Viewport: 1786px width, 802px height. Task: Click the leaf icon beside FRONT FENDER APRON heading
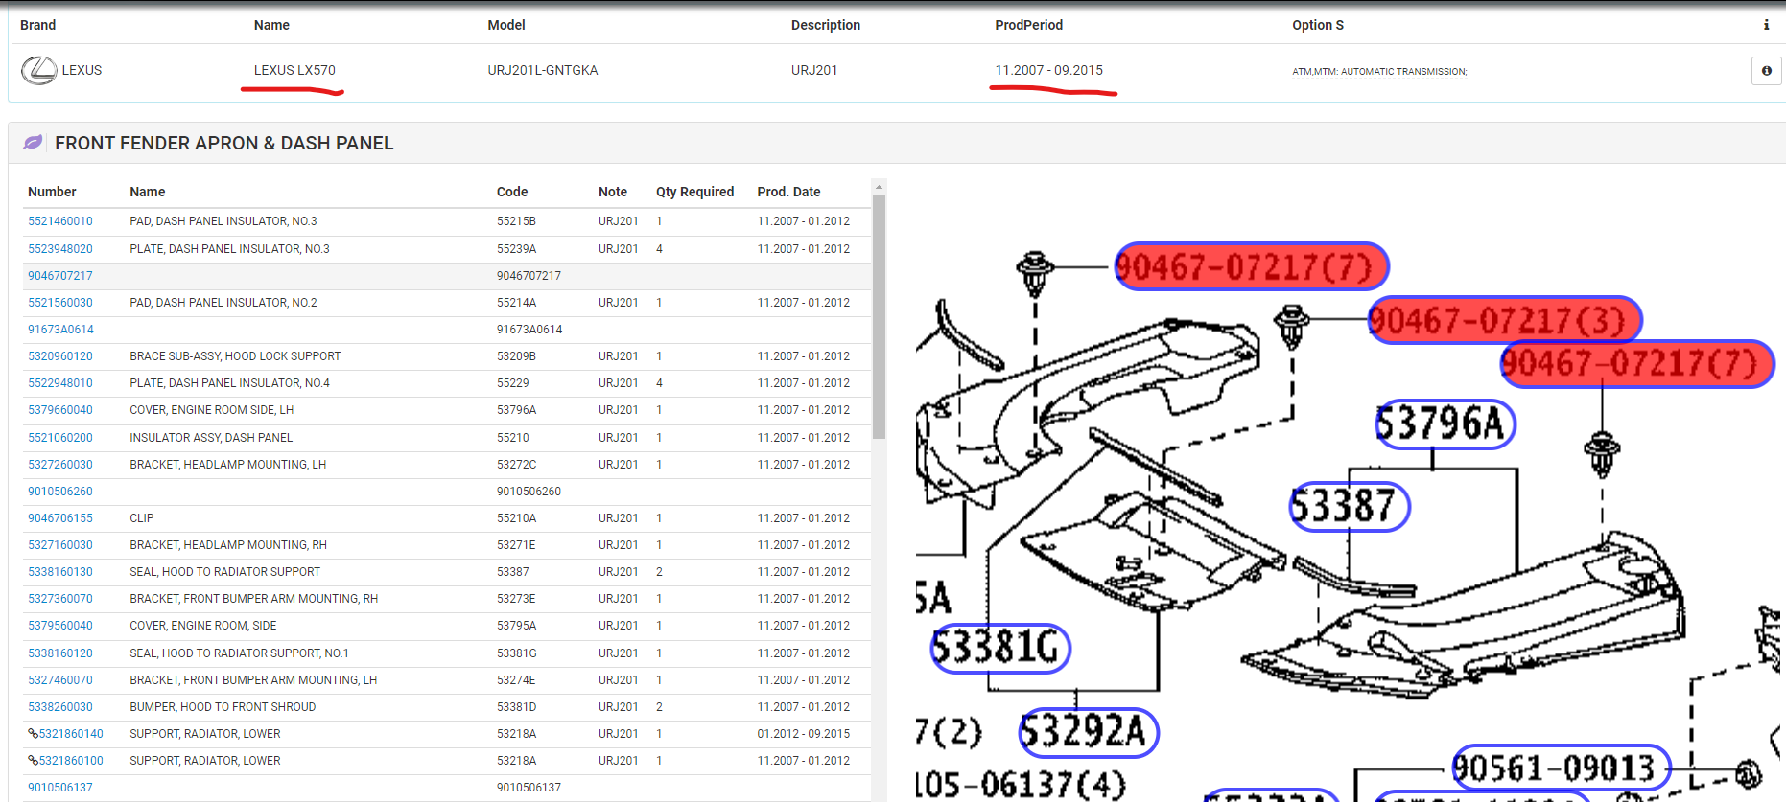(33, 143)
